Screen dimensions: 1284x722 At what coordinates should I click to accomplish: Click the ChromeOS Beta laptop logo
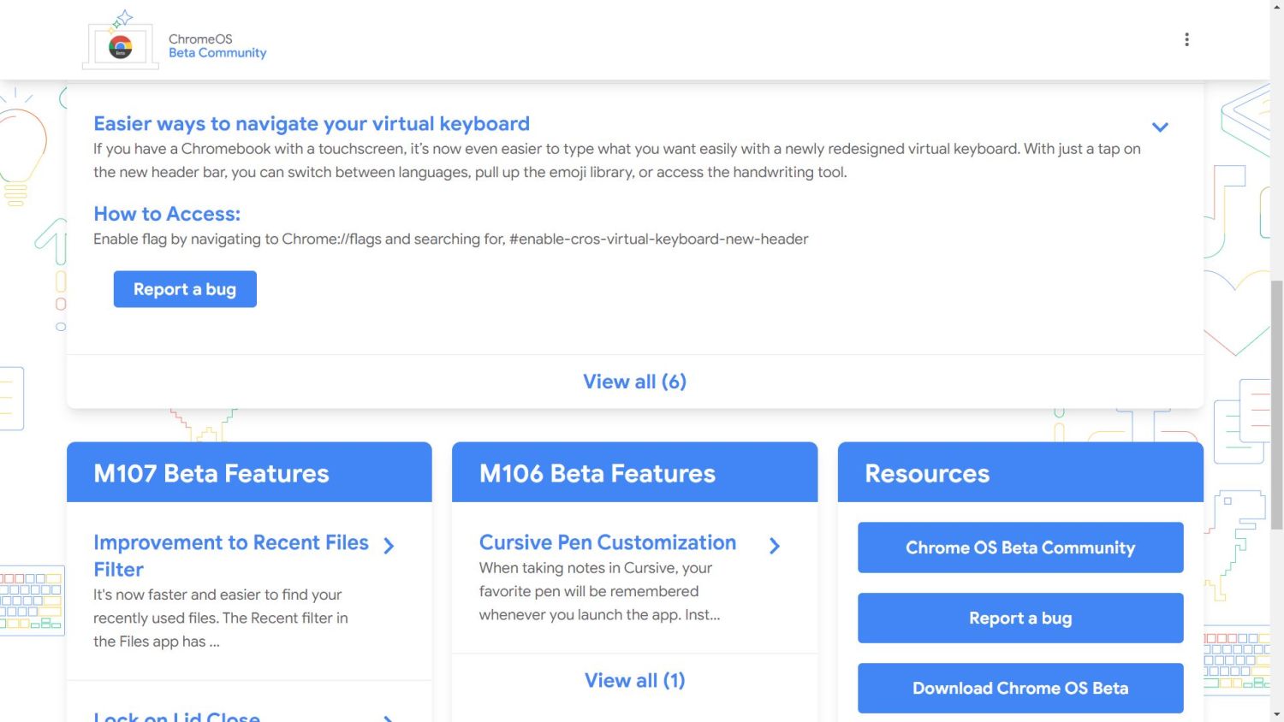pyautogui.click(x=121, y=42)
